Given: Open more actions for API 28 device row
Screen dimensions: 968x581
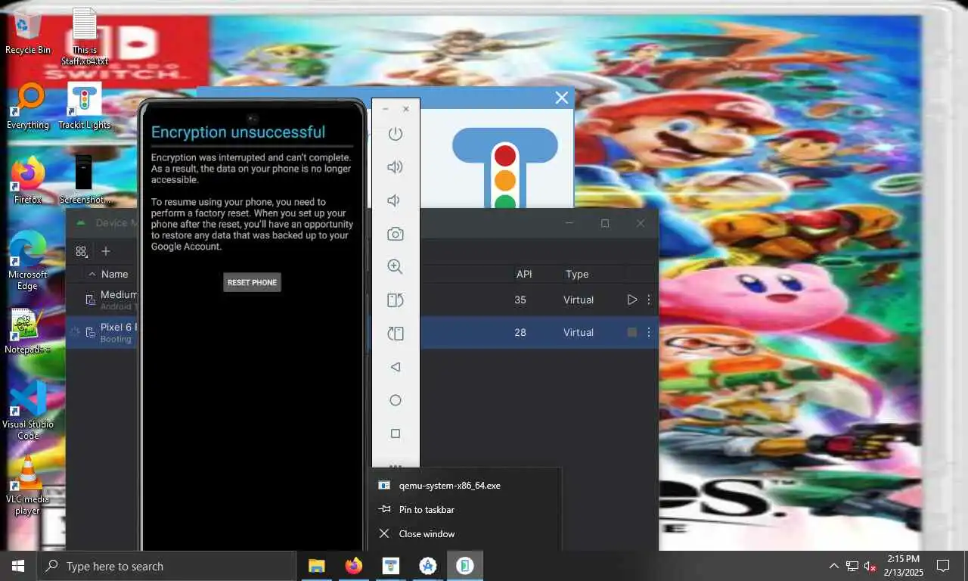Looking at the screenshot, I should tap(648, 332).
